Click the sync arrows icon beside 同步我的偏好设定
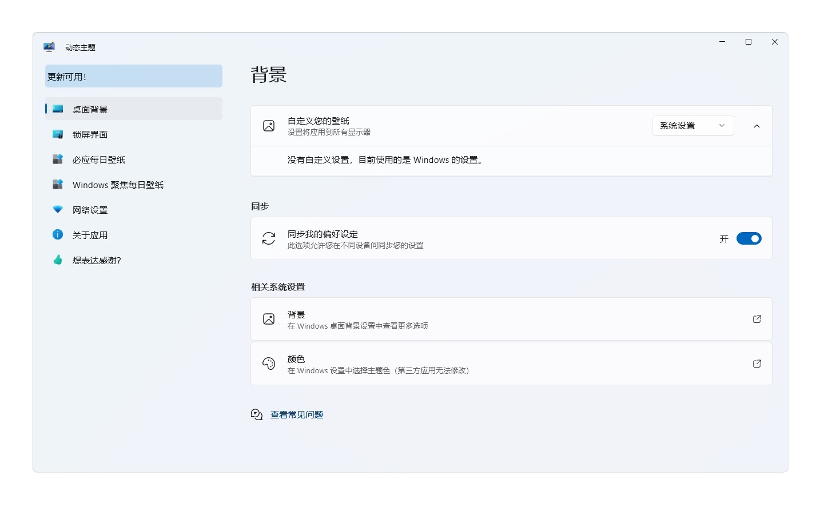820x511 pixels. pos(269,238)
